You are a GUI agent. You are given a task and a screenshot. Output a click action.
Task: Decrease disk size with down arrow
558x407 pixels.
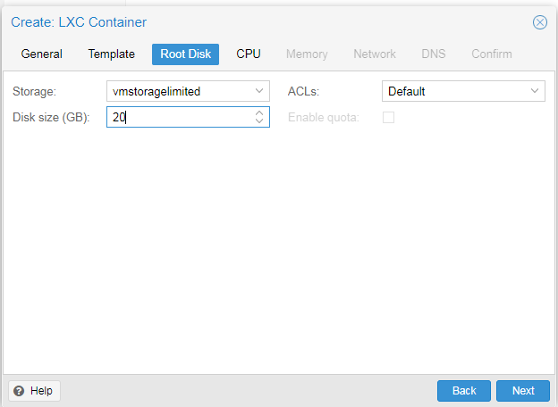[x=259, y=121]
